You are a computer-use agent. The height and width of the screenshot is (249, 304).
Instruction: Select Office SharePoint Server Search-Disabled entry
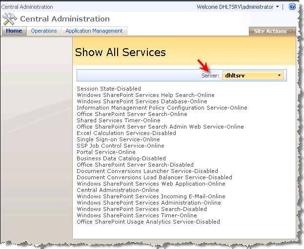[x=135, y=165]
